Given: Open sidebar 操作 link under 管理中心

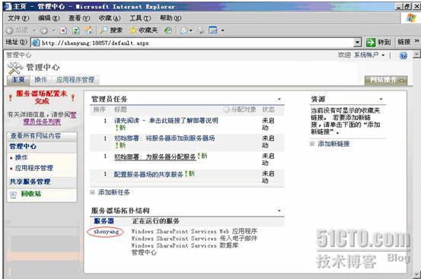Looking at the screenshot, I should point(21,157).
